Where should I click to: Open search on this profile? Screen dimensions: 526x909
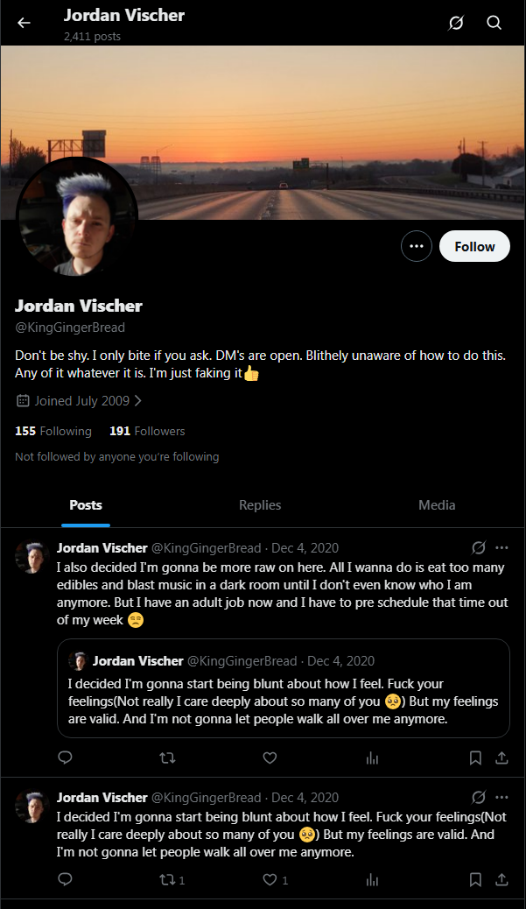[x=494, y=23]
